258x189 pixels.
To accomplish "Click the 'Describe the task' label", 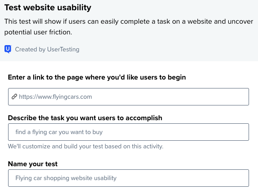I will 85,118.
